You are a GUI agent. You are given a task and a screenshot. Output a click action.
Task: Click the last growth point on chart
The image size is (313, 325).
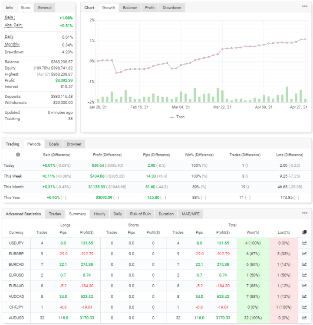click(305, 39)
